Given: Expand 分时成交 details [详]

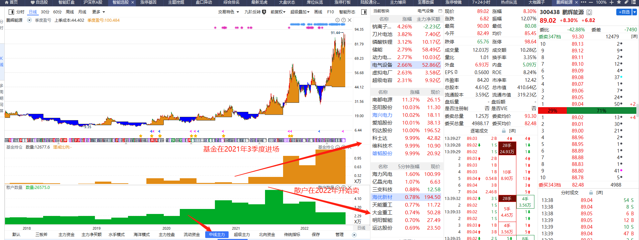Looking at the screenshot, I should (600, 193).
